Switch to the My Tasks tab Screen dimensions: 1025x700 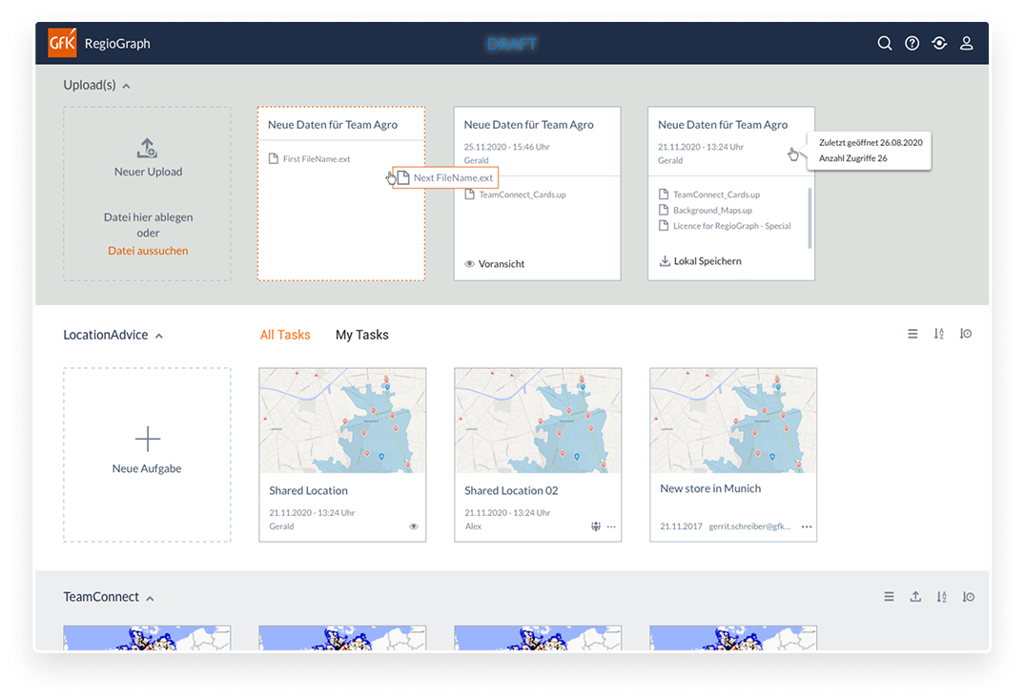click(x=361, y=335)
